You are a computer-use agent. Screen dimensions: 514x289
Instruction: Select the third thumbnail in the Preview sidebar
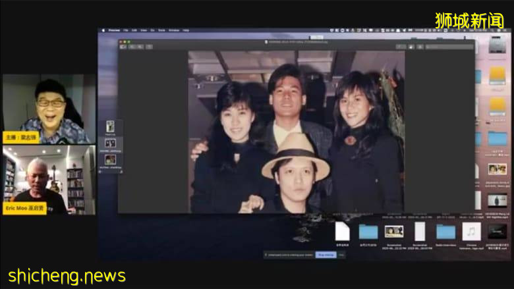point(110,159)
